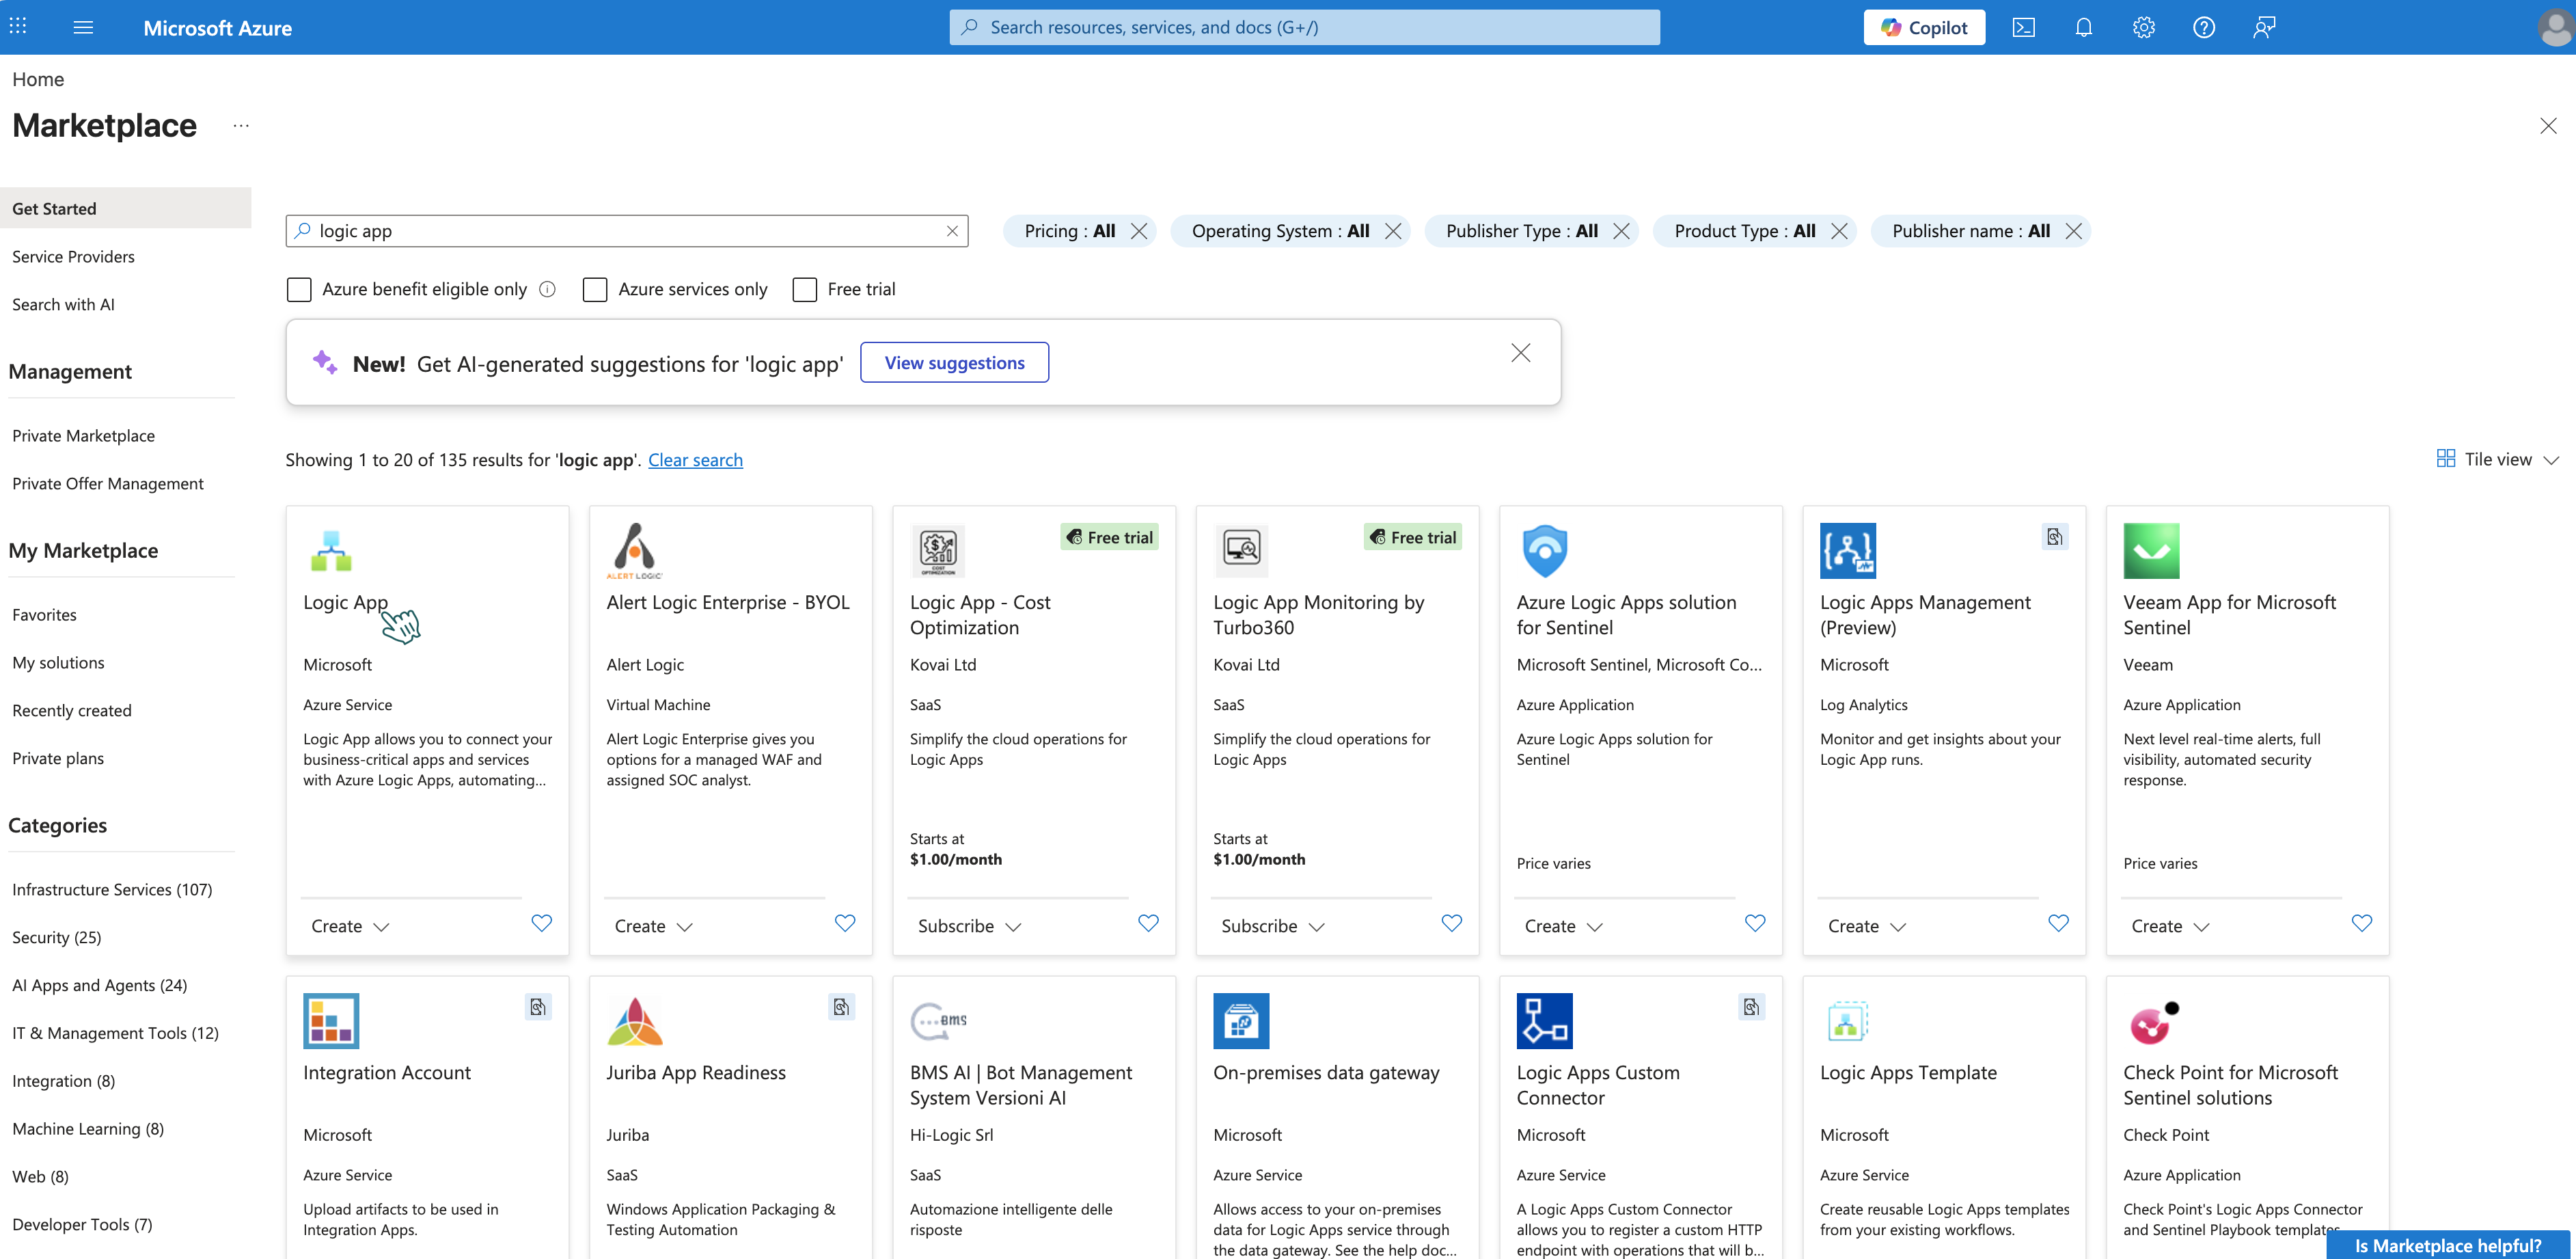
Task: Tick the Free trial checkbox
Action: coord(804,289)
